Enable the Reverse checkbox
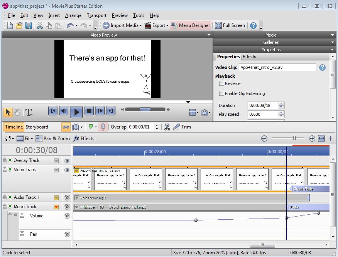The image size is (338, 257). click(221, 83)
